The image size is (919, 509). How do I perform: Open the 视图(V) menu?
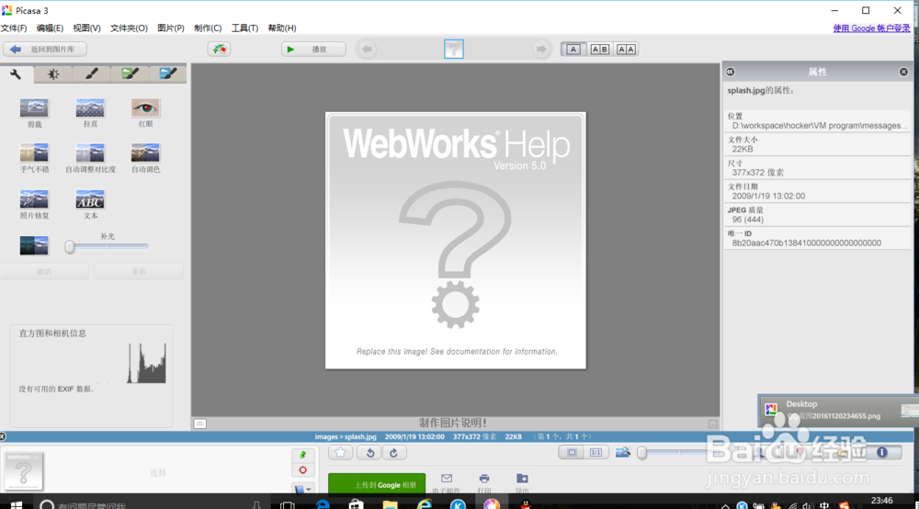(86, 28)
